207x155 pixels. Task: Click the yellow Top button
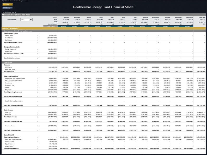tap(8, 5)
